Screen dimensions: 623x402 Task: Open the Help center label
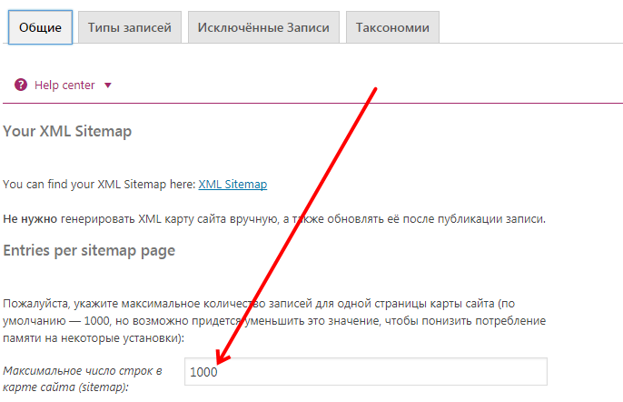click(64, 85)
